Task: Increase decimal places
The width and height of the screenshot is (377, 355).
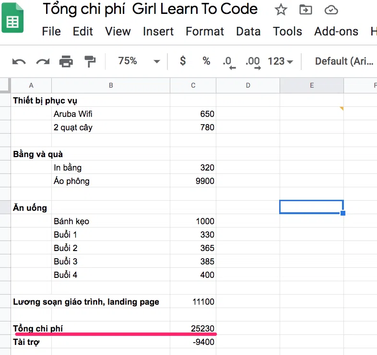Action: click(x=253, y=62)
